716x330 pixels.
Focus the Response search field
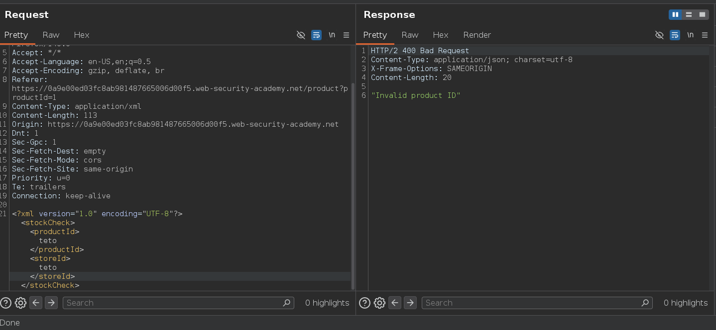tap(537, 303)
